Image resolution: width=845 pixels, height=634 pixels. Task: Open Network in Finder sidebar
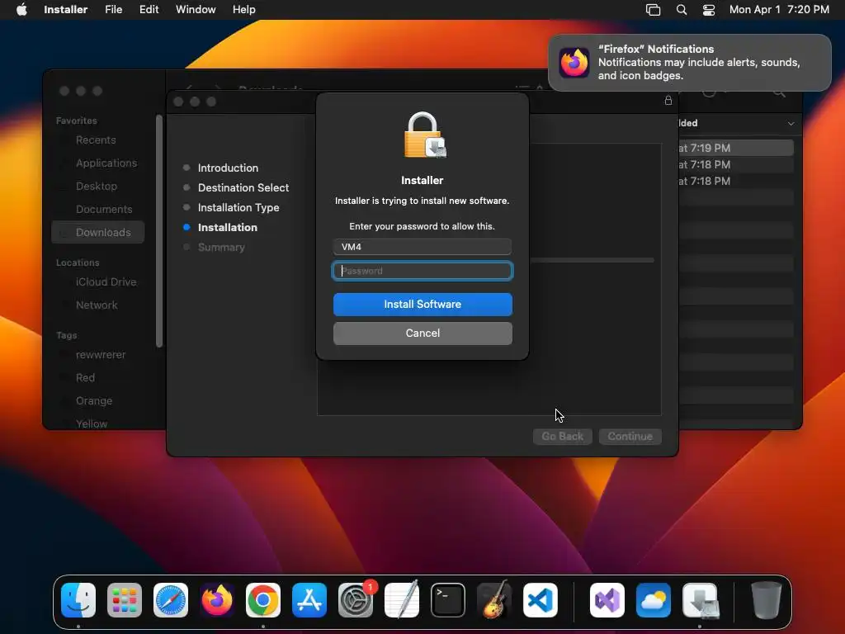[x=97, y=305]
